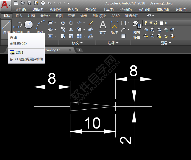Select the Circle (圆) tool
Viewport: 191px width, 160px height.
click(x=29, y=25)
